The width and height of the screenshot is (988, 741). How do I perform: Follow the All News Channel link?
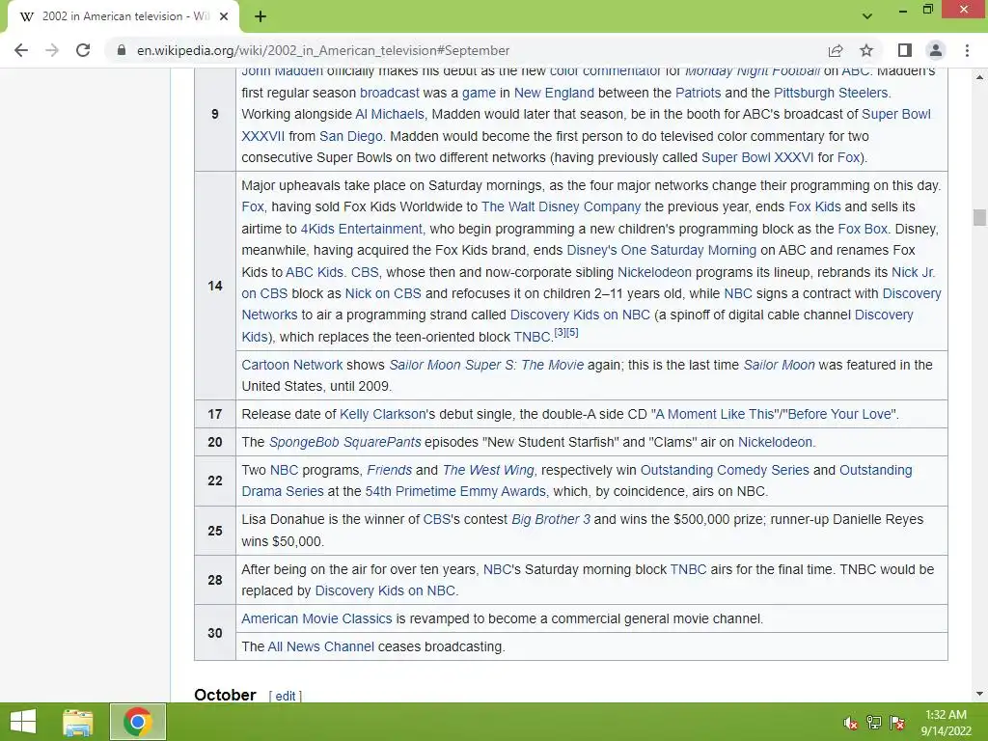click(x=320, y=646)
